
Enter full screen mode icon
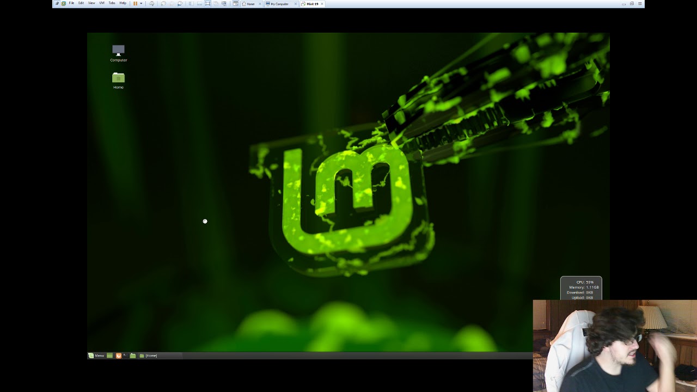pyautogui.click(x=207, y=3)
